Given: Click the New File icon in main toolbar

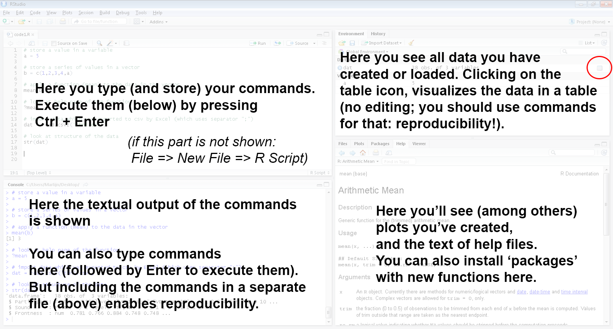Looking at the screenshot, I should pyautogui.click(x=5, y=21).
